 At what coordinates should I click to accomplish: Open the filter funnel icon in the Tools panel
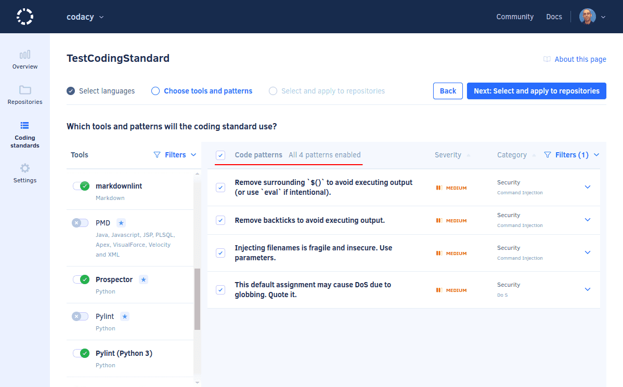click(x=156, y=154)
